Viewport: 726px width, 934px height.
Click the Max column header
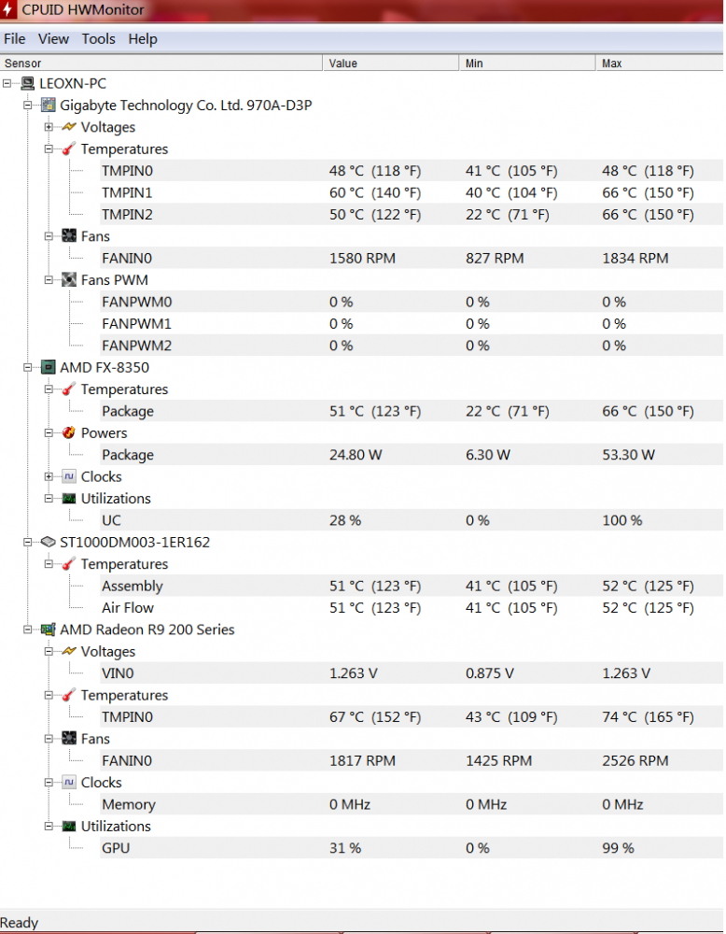coord(612,64)
